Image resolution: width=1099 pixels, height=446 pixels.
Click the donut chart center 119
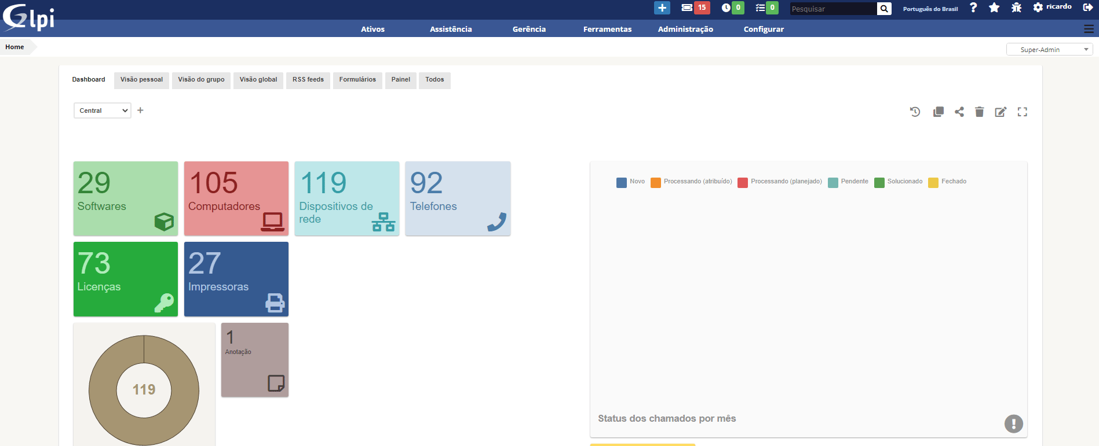(x=144, y=390)
